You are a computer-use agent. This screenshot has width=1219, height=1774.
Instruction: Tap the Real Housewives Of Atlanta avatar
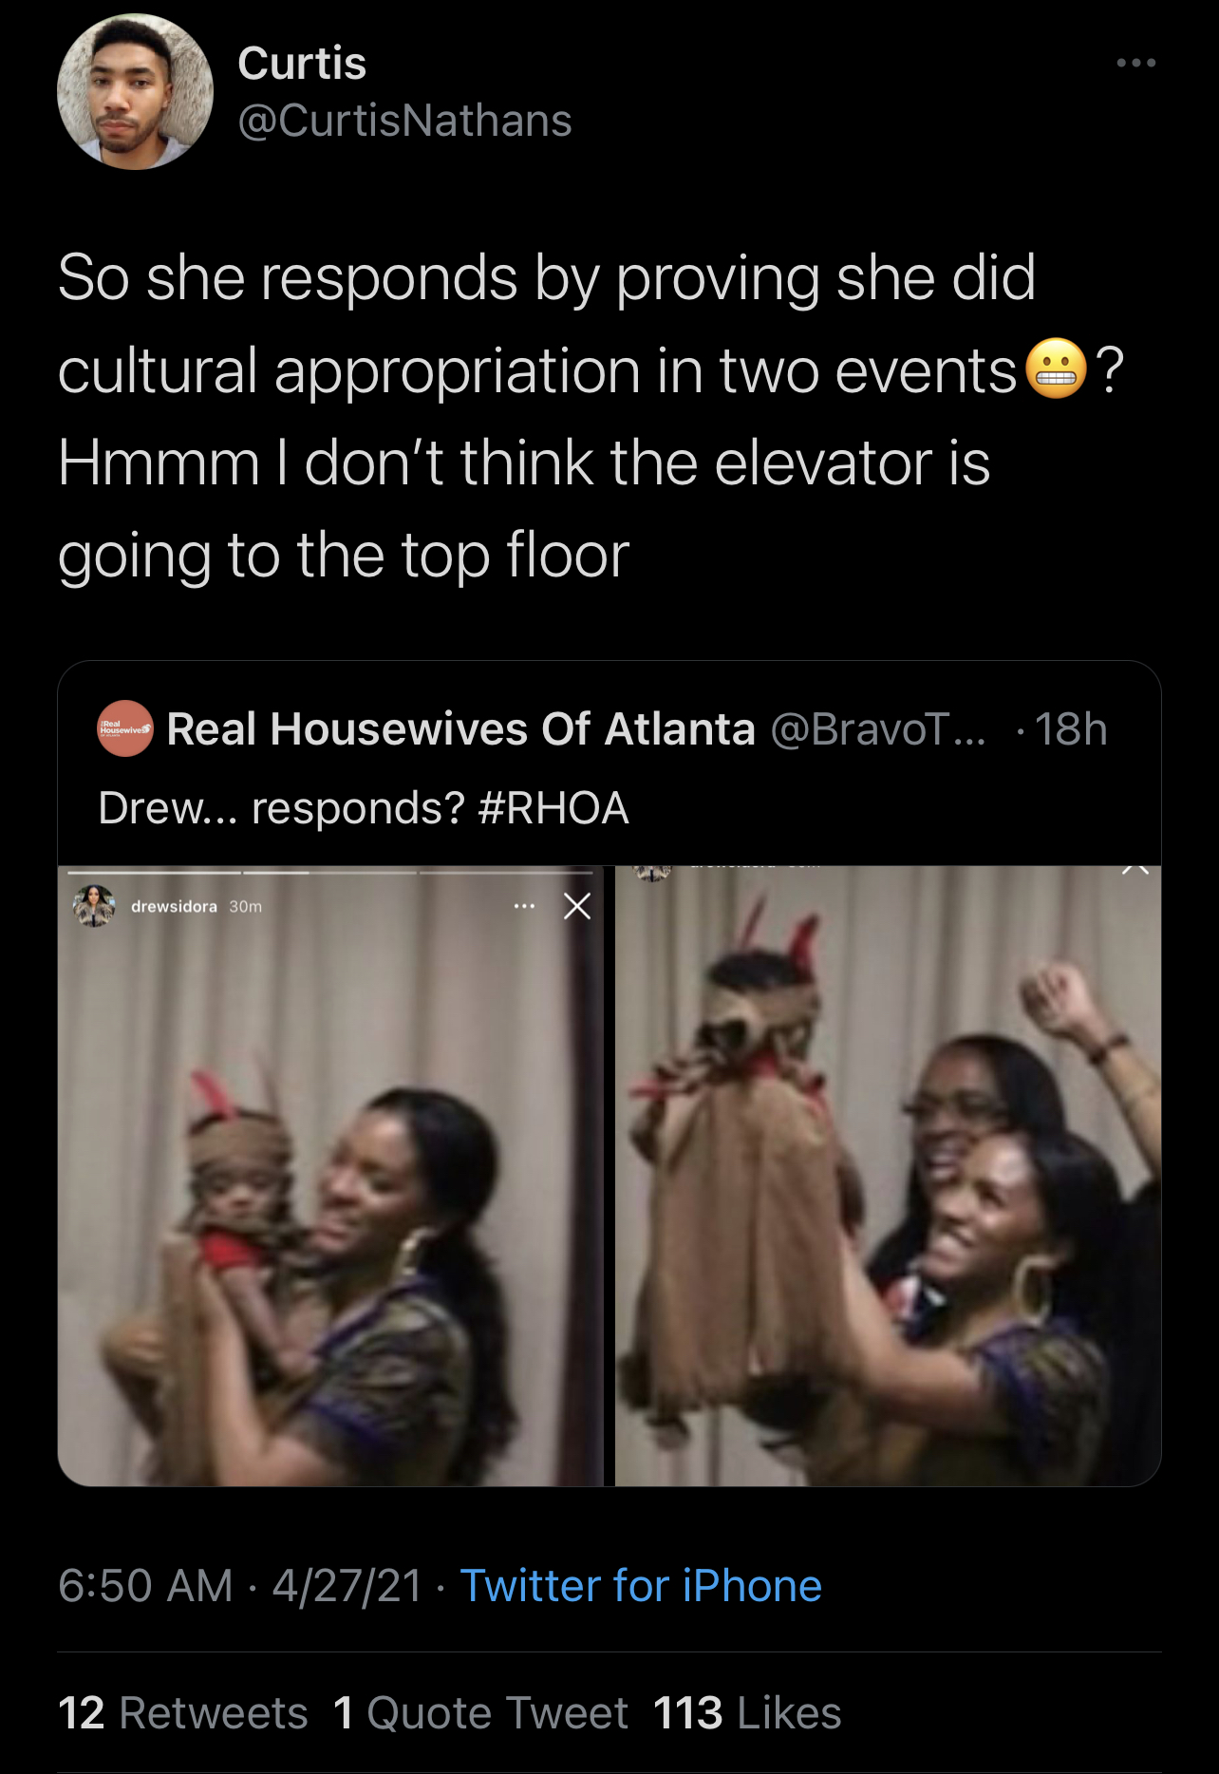[125, 728]
